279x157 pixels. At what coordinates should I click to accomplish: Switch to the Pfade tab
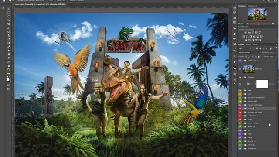coord(255,44)
